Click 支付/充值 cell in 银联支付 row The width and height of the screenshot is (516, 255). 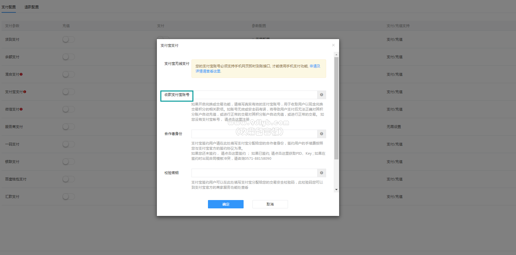394,162
